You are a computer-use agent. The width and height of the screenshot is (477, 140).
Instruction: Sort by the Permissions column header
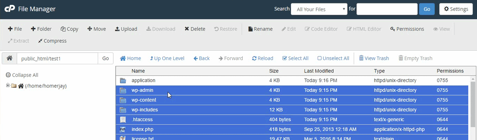pos(450,71)
